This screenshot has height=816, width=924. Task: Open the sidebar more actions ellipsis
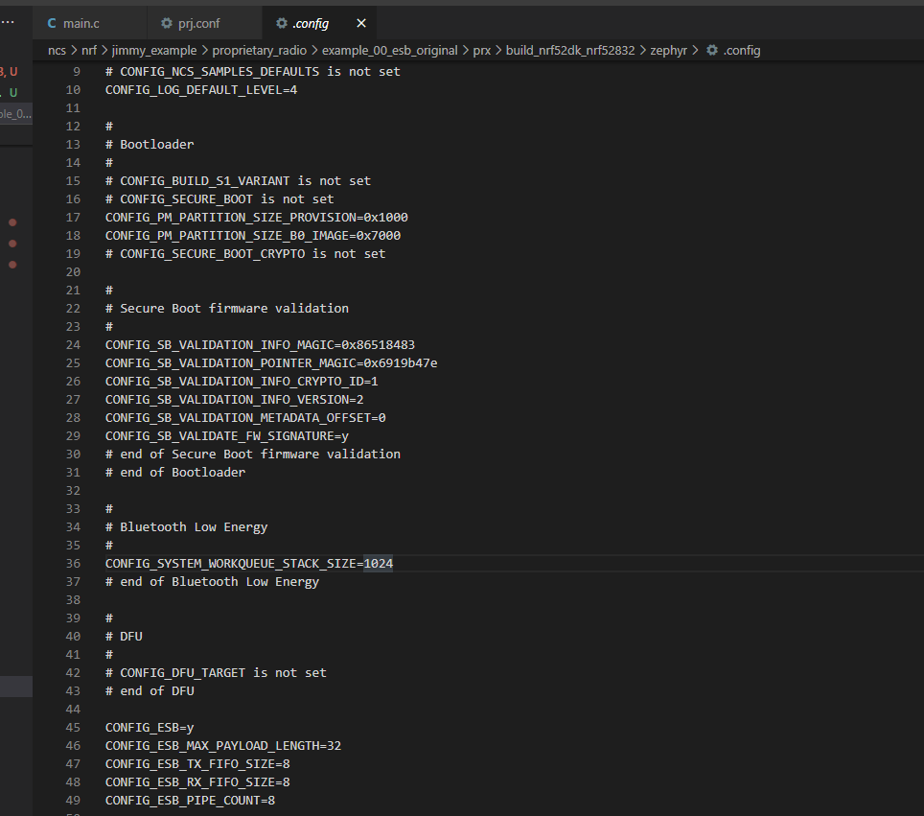[x=8, y=21]
